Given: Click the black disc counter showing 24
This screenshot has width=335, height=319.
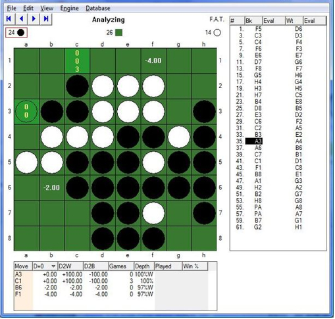Looking at the screenshot, I should tap(16, 33).
